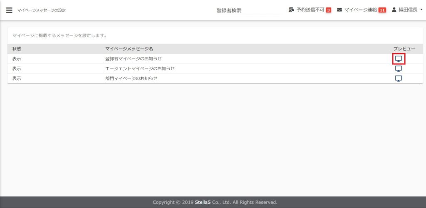This screenshot has height=208, width=426.
Task: Focus the 登録者検索 search field
Action: pos(249,11)
